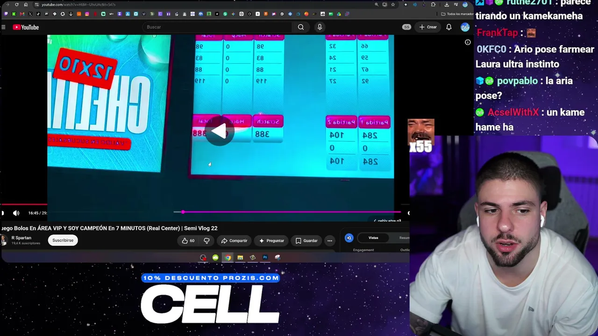Click the magnifier search button
The height and width of the screenshot is (336, 598).
pyautogui.click(x=301, y=27)
